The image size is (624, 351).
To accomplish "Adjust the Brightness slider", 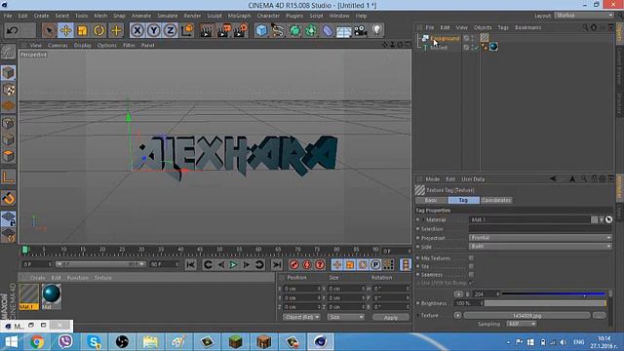I will point(545,303).
